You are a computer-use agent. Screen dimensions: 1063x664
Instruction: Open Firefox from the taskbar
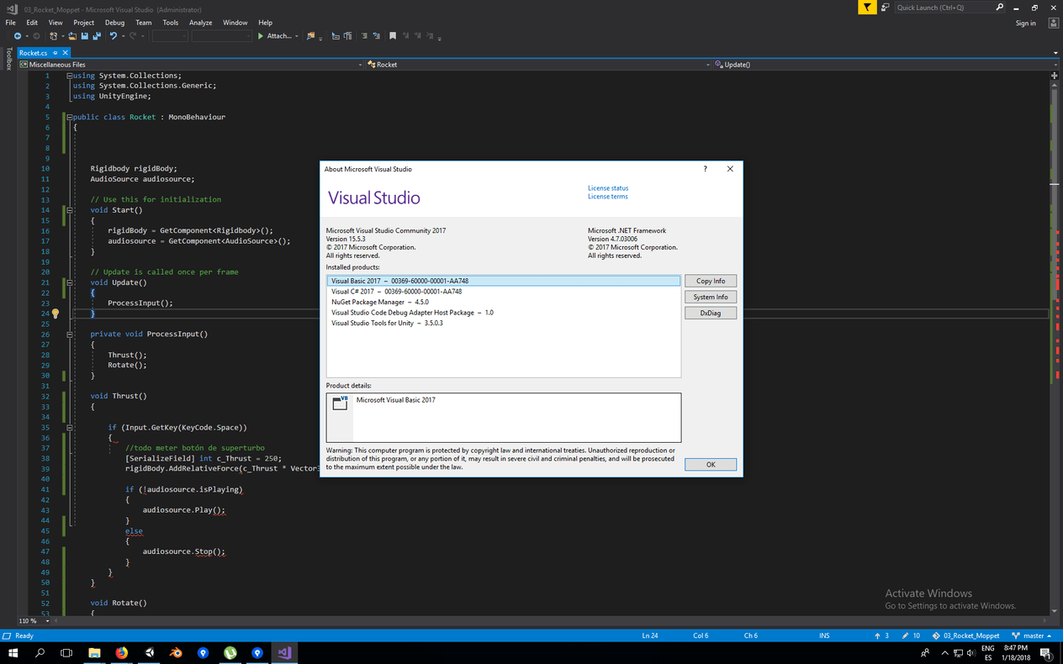(120, 652)
